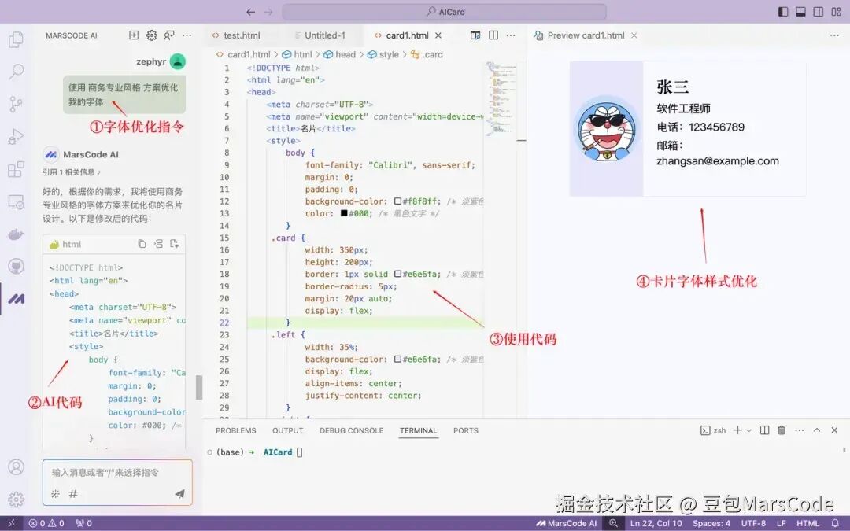The height and width of the screenshot is (531, 850).
Task: Click MarsCode AI status bar item
Action: (567, 523)
